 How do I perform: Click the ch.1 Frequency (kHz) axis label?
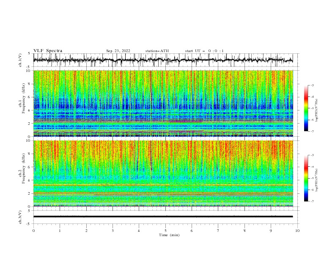22,98
